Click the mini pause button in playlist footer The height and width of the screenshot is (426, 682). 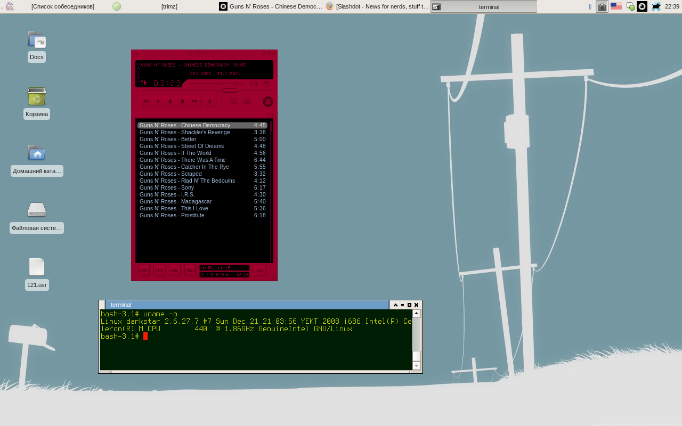pos(212,275)
